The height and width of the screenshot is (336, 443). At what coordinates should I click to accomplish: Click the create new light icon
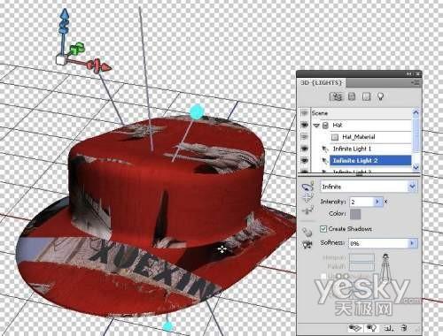389,327
